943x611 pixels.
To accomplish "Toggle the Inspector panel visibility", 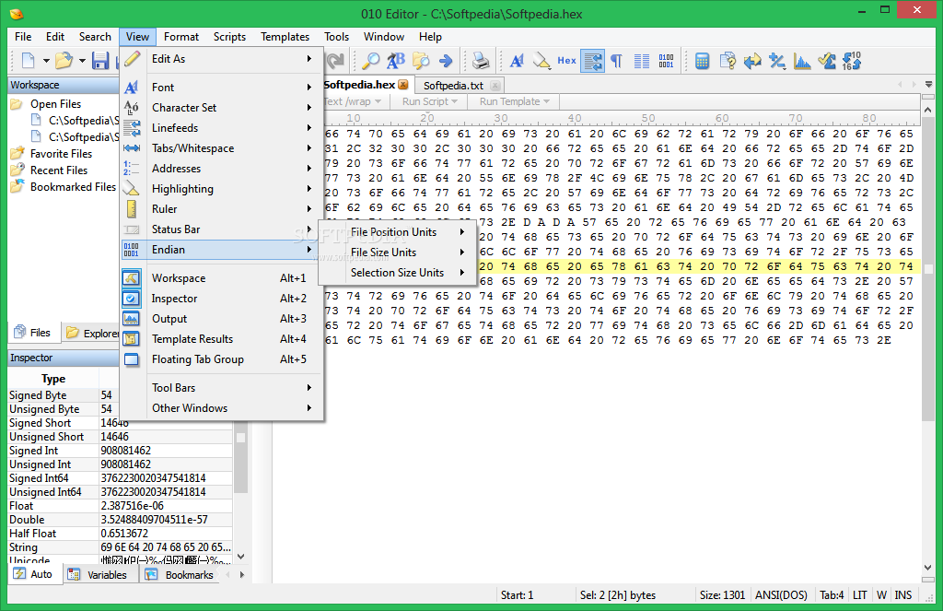I will (x=222, y=299).
